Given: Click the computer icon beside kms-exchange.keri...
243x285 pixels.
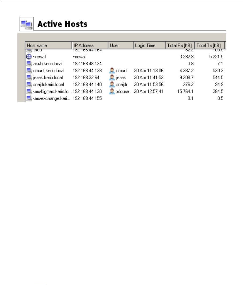Looking at the screenshot, I should (x=29, y=98).
